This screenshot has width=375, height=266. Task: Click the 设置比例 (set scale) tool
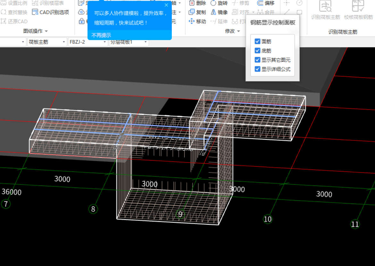pos(14,3)
